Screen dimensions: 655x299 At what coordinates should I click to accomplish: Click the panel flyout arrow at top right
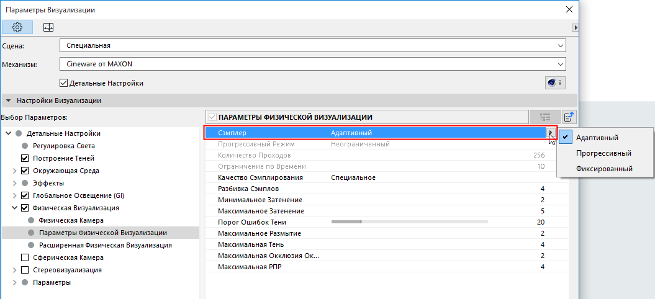[x=575, y=27]
